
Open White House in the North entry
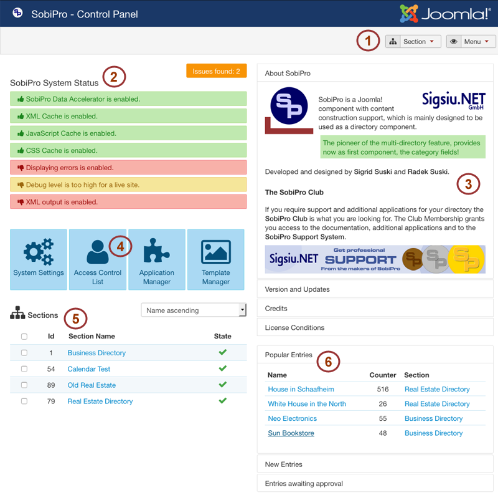coord(307,404)
